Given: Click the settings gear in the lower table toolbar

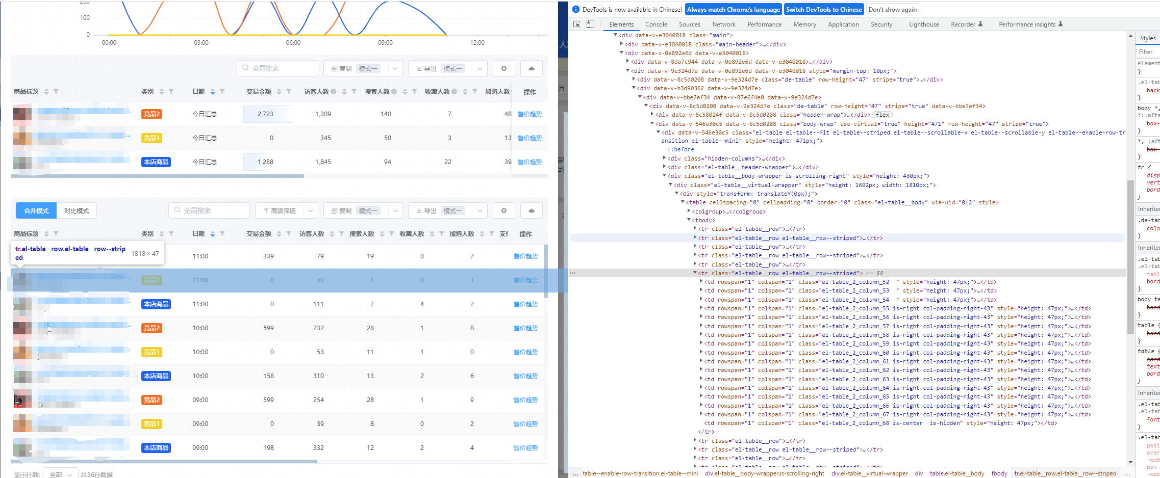Looking at the screenshot, I should [x=503, y=210].
